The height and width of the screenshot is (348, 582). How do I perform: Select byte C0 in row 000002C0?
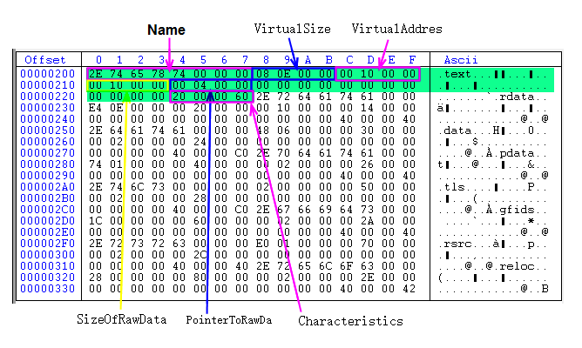point(241,210)
